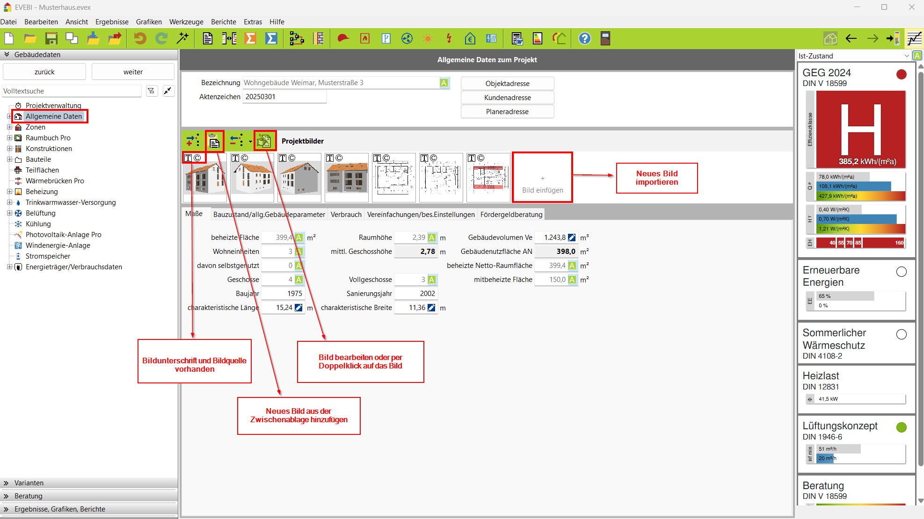Open the Ist-Zustand dropdown

pyautogui.click(x=906, y=56)
